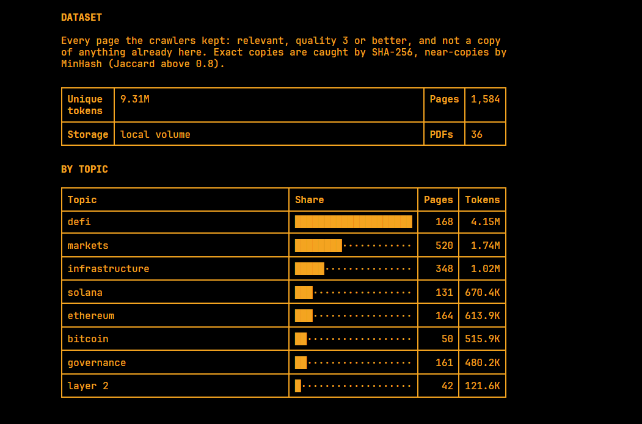Click the infrastructure share bar
The height and width of the screenshot is (424, 642).
pos(353,268)
